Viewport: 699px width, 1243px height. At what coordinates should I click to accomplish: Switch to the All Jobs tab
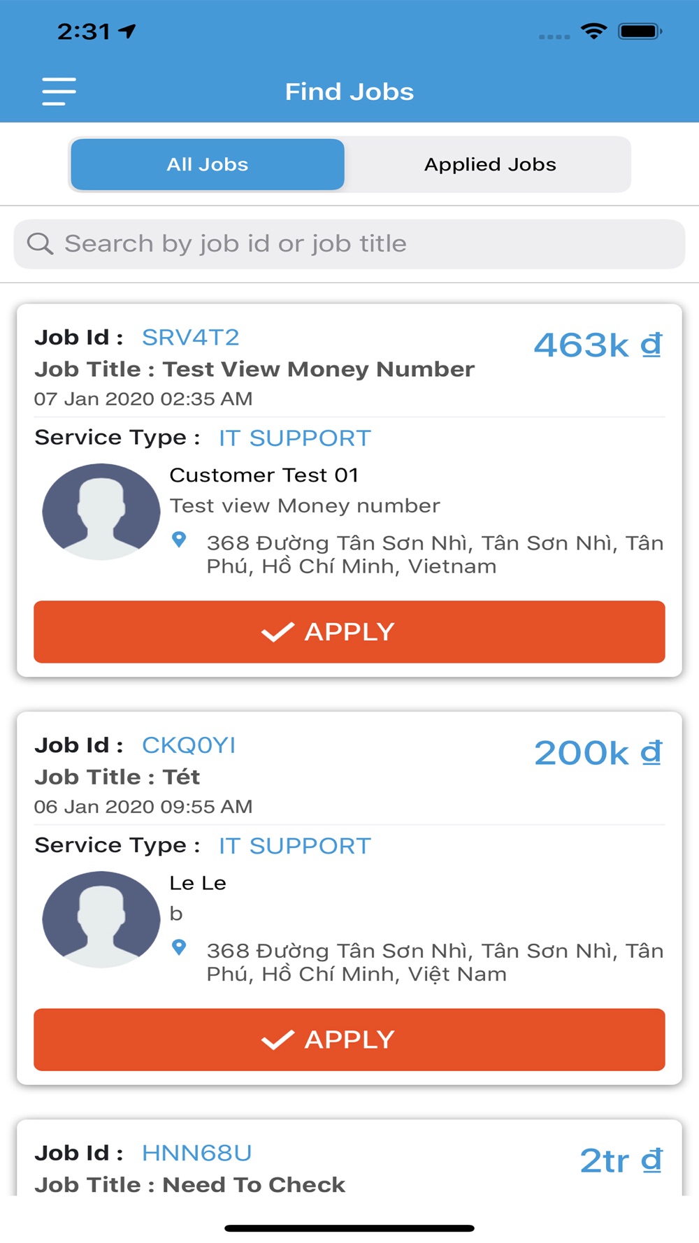tap(208, 164)
